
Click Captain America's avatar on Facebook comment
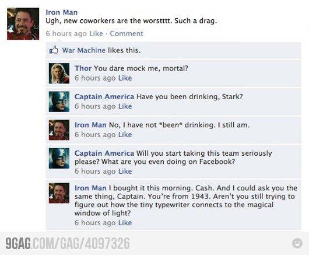59,158
